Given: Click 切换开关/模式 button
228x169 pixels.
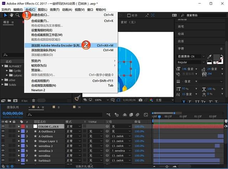Looking at the screenshot, I should click(84, 167).
